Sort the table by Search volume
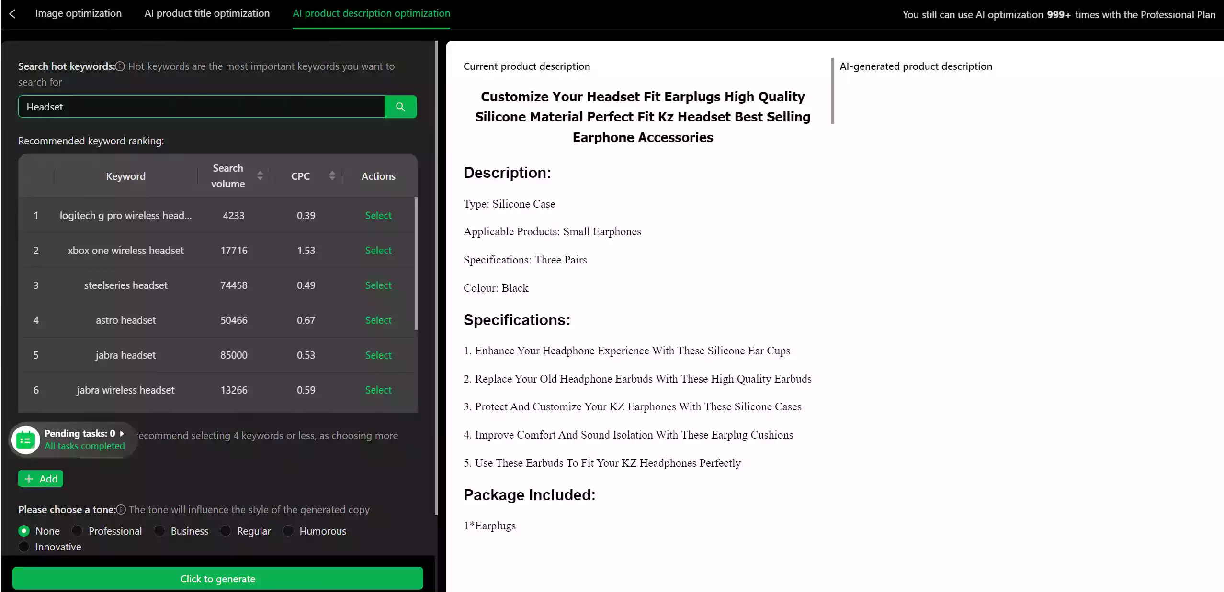 260,176
